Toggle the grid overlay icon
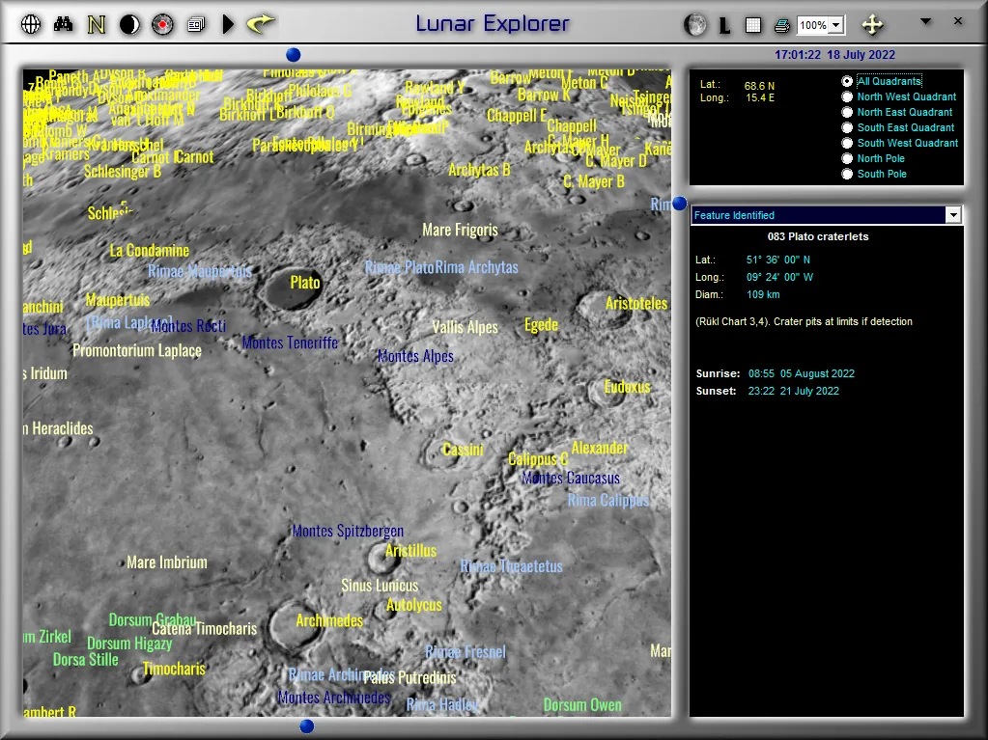Screen dimensions: 988x740 tap(753, 25)
